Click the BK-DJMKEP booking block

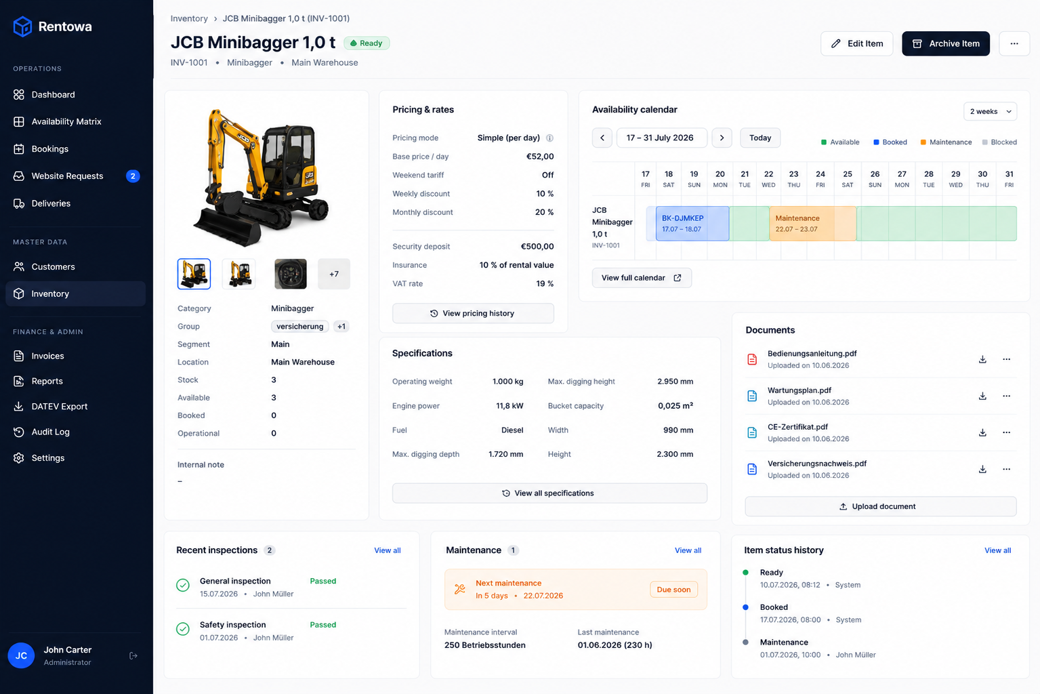click(692, 224)
